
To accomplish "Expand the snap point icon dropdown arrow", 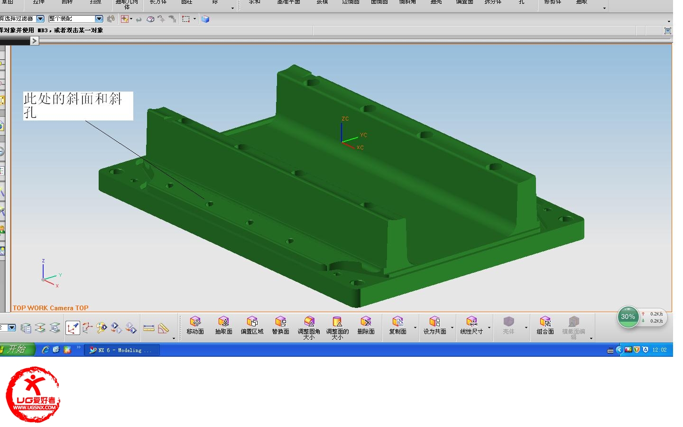I will coord(131,19).
